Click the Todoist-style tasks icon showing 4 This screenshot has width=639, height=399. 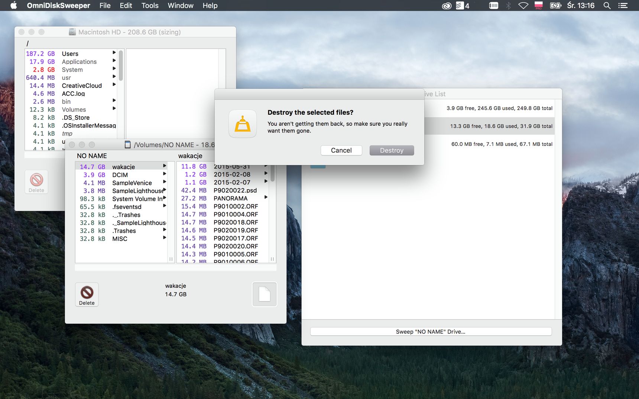tap(463, 6)
